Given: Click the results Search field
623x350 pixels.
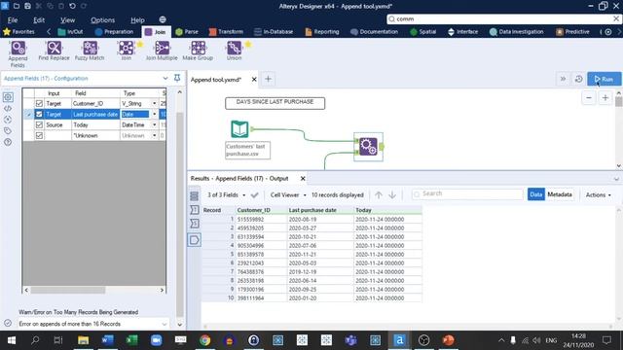Looking at the screenshot, I should click(x=467, y=194).
